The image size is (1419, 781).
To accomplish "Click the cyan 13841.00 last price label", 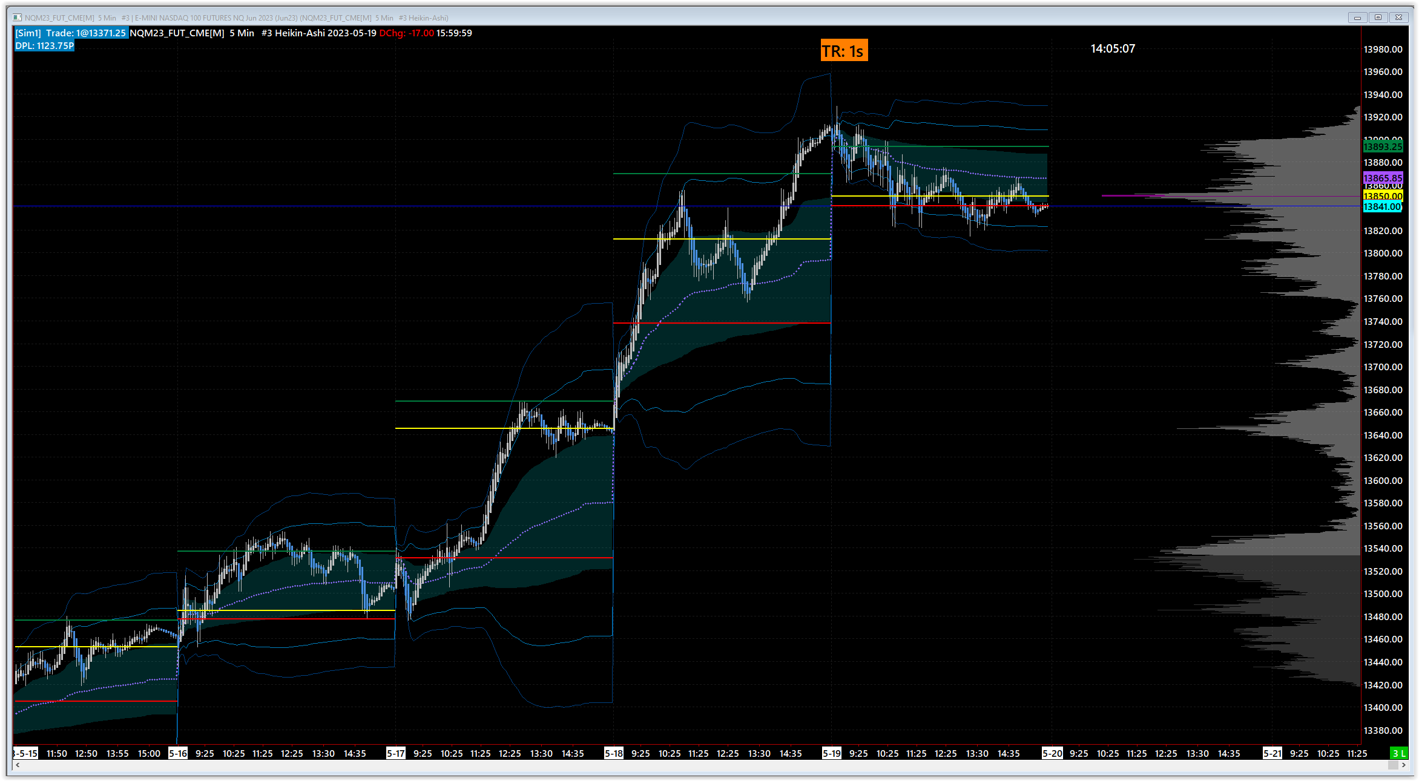I will coord(1383,207).
